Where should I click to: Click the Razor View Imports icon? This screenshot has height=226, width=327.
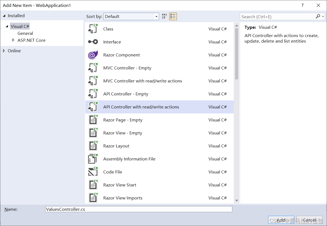(93, 198)
